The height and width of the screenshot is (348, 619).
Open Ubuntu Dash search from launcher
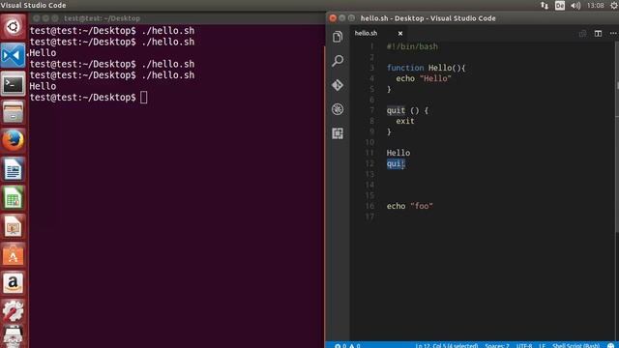[13, 27]
